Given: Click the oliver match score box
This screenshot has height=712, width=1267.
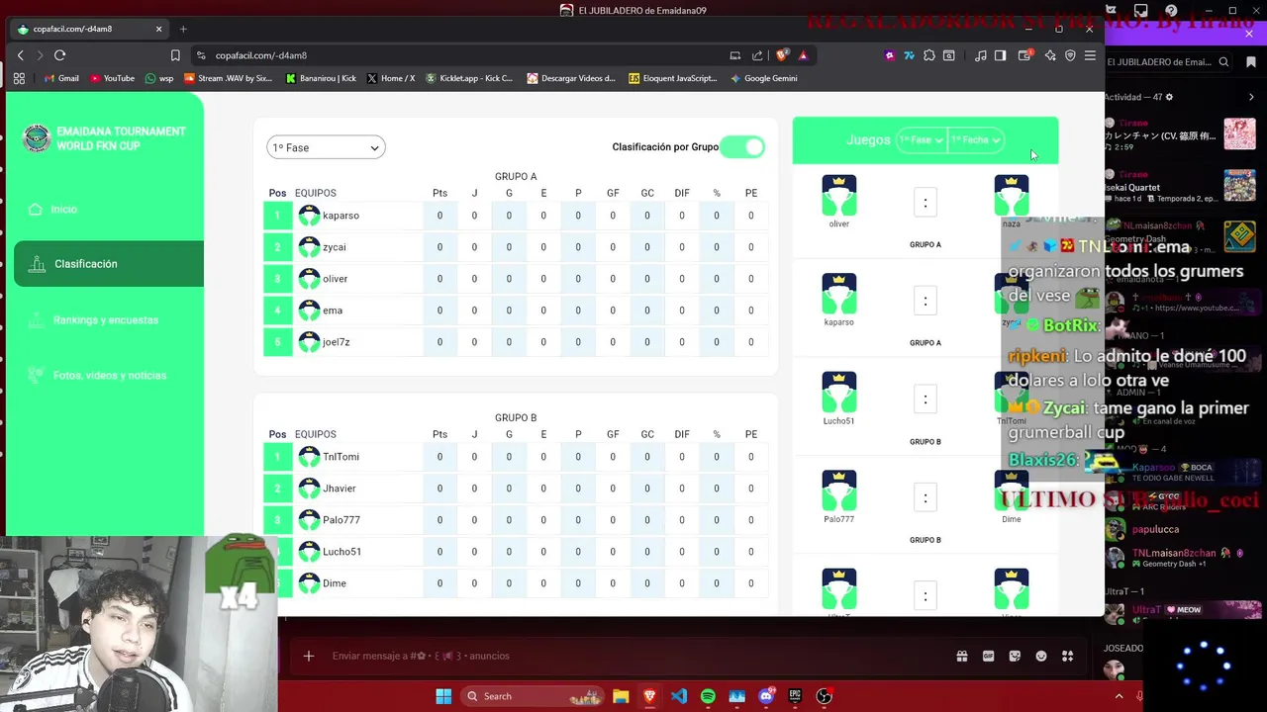Looking at the screenshot, I should click(926, 203).
